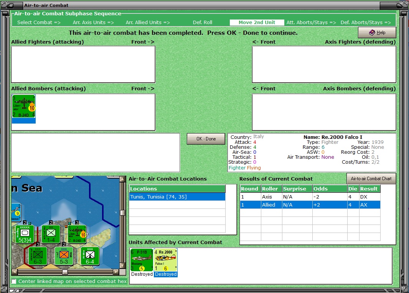The height and width of the screenshot is (293, 409).
Task: Click the map vertical scrollbar up arrow
Action: (x=122, y=179)
